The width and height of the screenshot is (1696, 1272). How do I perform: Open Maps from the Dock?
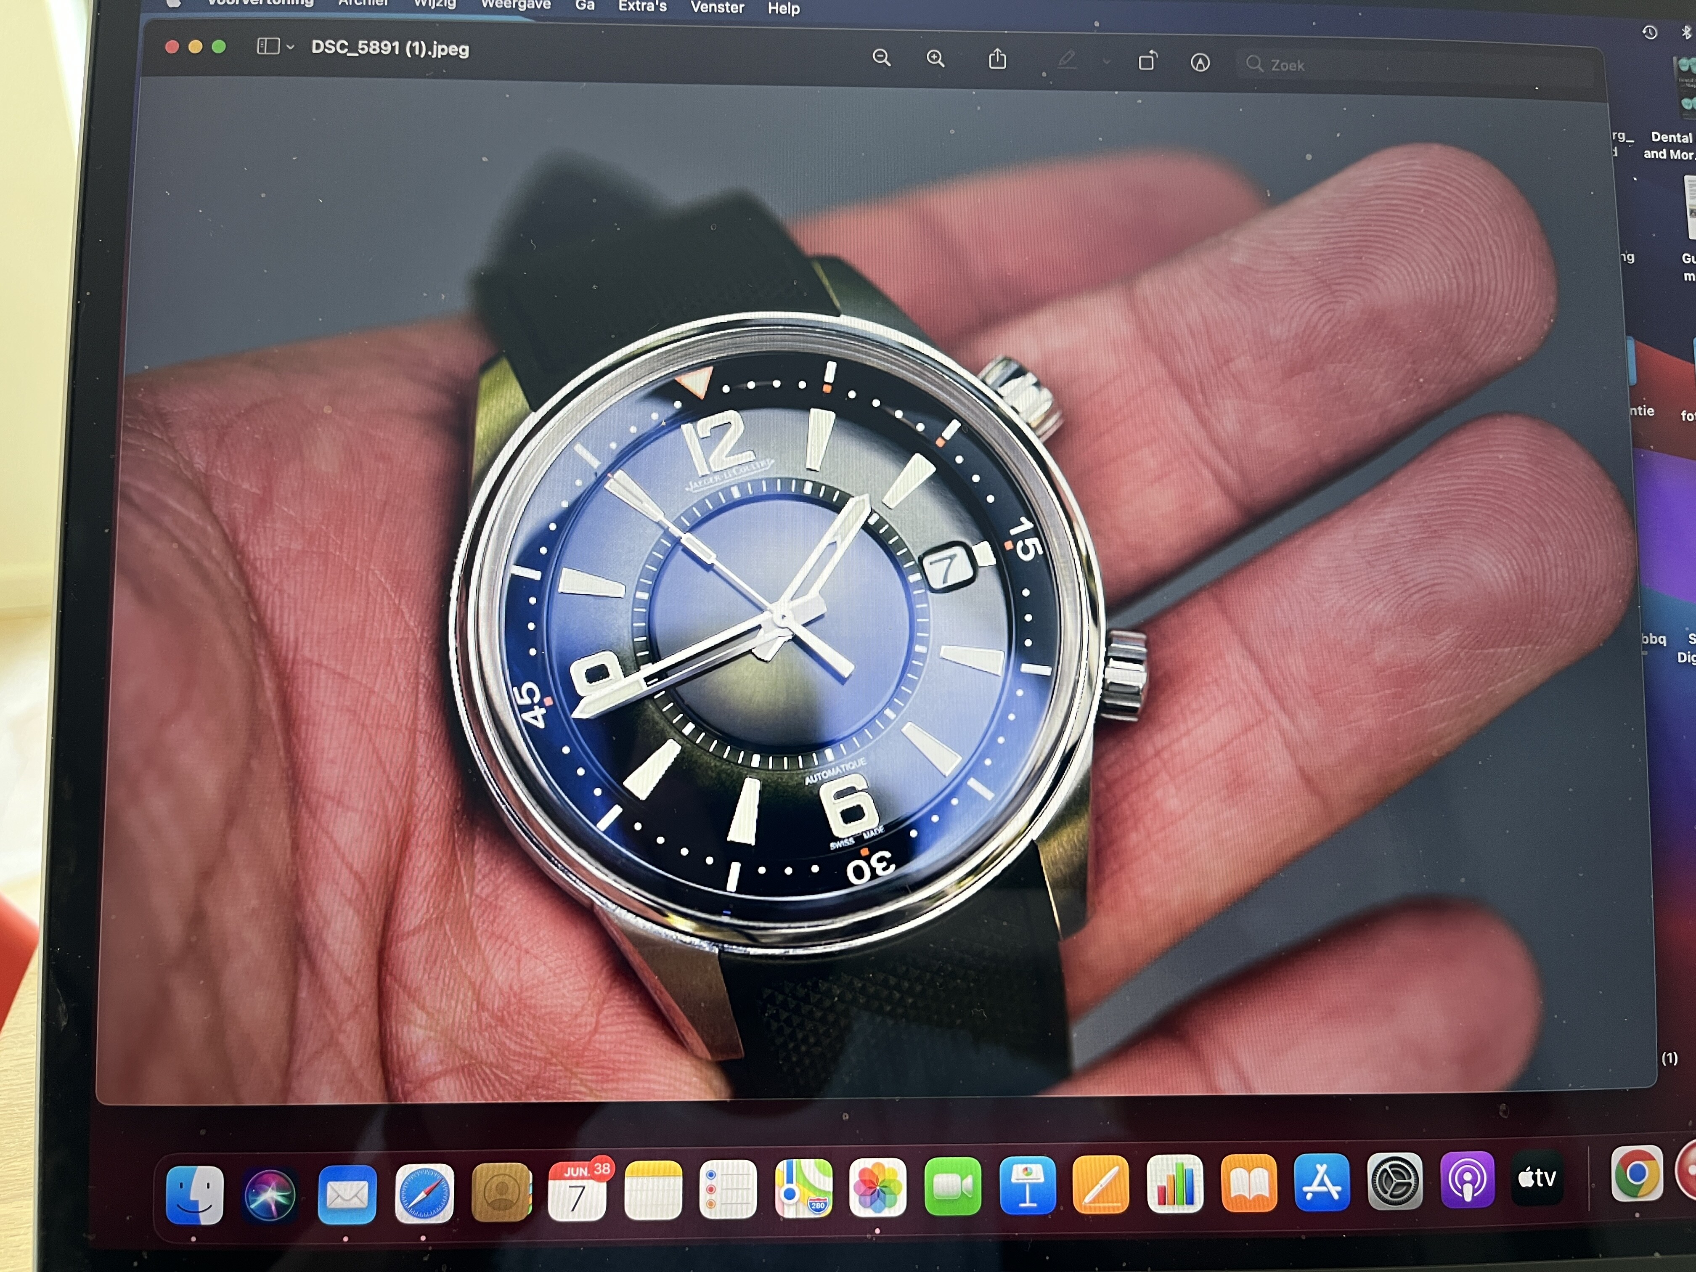[803, 1188]
